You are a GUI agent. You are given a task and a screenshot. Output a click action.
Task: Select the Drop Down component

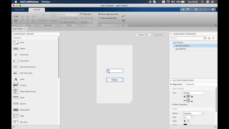click(24, 61)
